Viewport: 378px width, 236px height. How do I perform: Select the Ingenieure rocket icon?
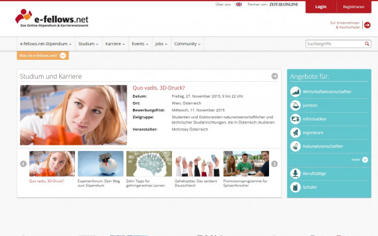click(x=295, y=132)
